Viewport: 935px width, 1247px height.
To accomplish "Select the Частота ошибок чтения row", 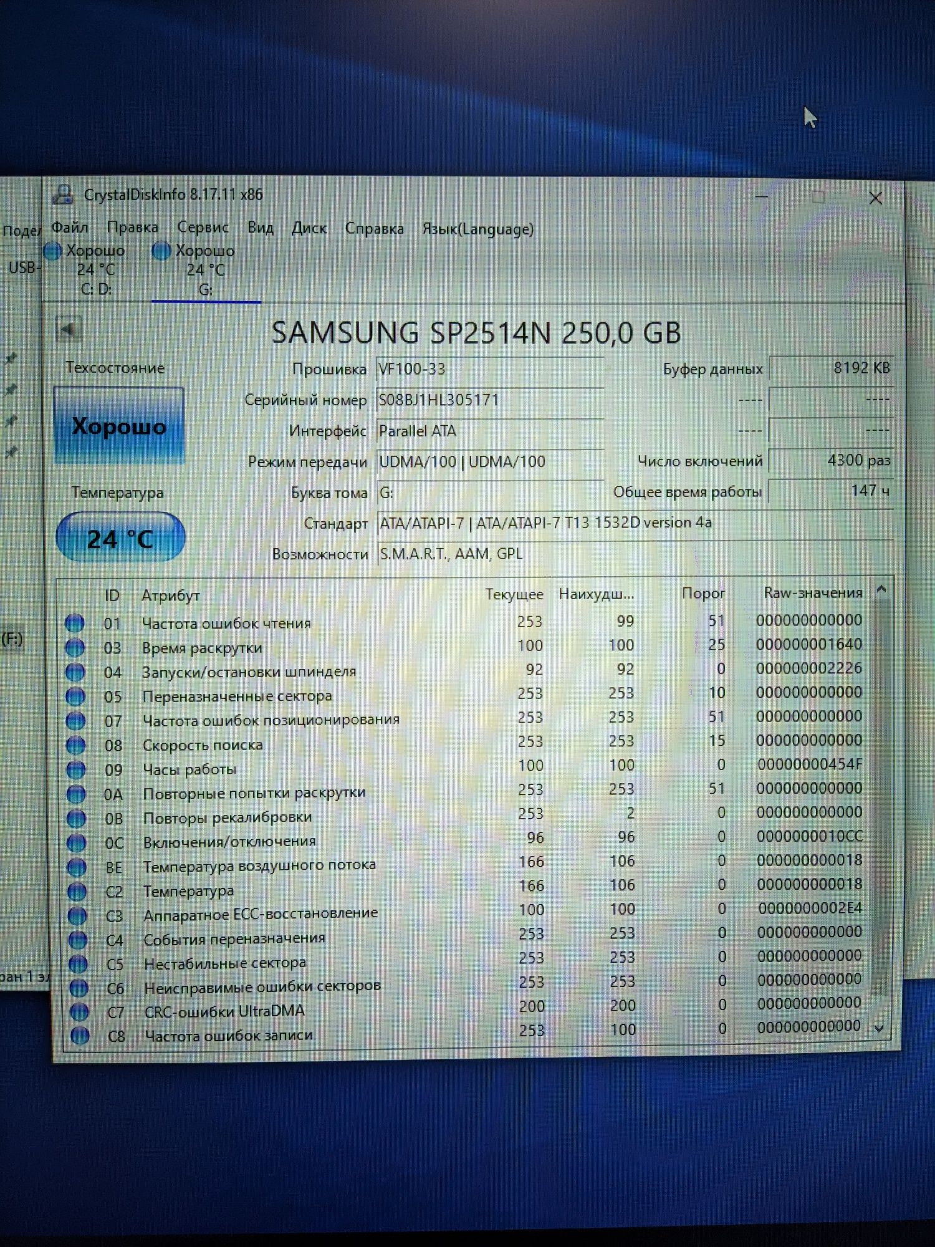I will point(465,622).
